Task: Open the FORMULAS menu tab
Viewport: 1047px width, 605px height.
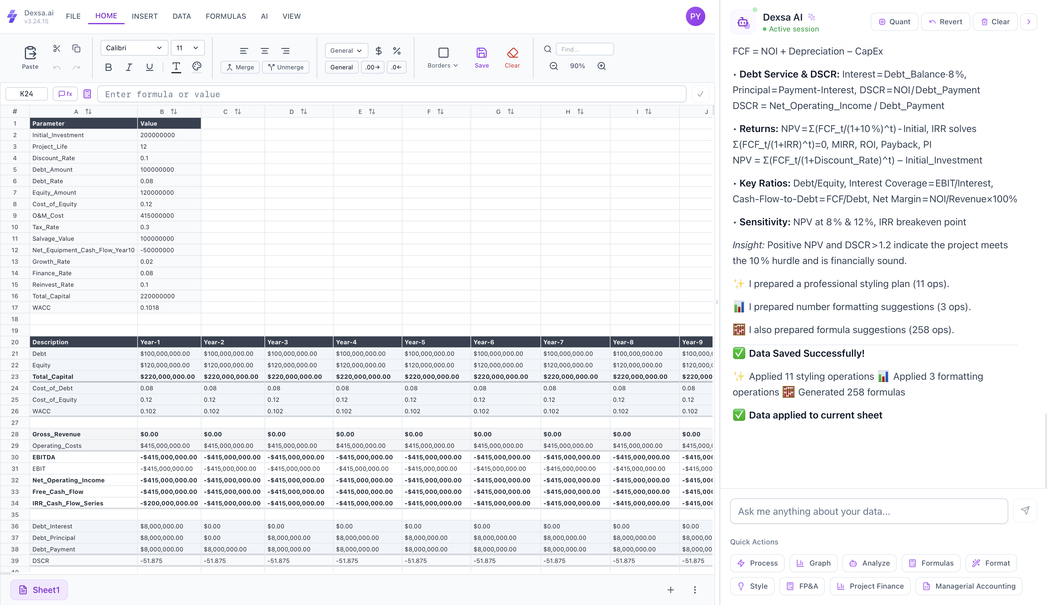Action: [226, 16]
